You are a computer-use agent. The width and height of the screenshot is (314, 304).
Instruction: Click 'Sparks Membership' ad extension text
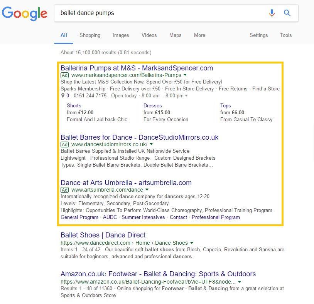[x=83, y=89]
